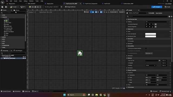Open the Asset menu

pos(16,1)
